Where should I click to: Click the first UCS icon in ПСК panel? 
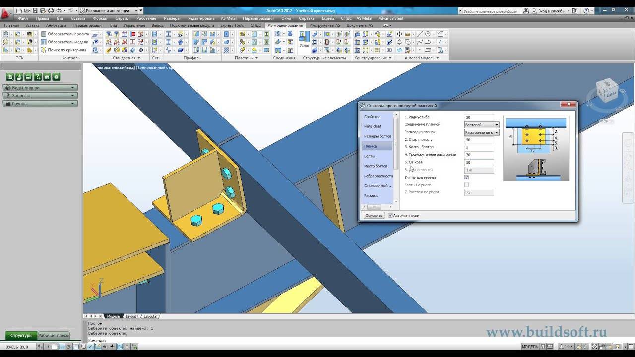click(x=6, y=34)
